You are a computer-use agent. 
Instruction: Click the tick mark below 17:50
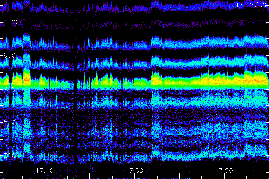[224, 176]
